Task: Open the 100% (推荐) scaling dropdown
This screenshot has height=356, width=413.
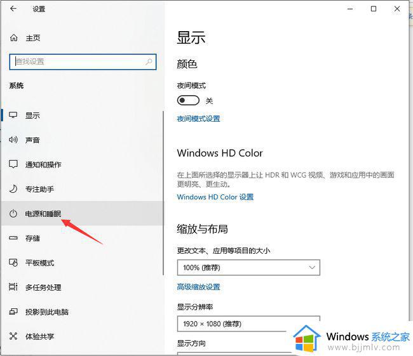Action: [248, 268]
